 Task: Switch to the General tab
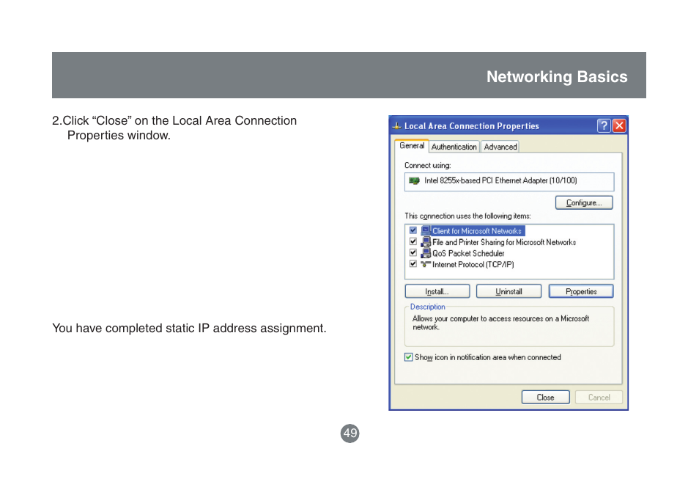pyautogui.click(x=412, y=145)
